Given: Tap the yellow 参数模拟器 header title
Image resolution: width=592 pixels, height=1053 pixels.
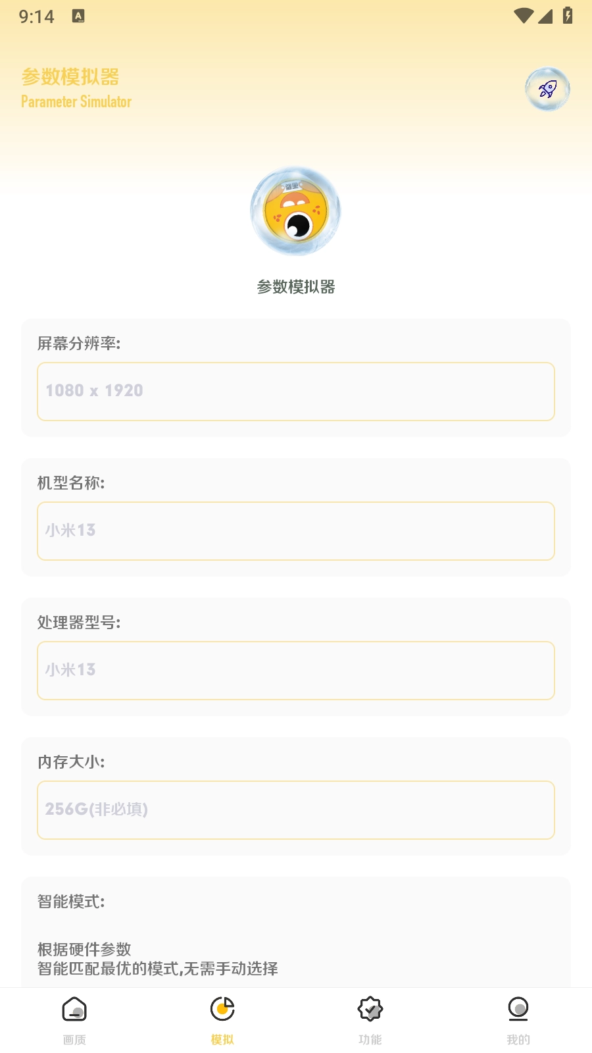Looking at the screenshot, I should 70,77.
